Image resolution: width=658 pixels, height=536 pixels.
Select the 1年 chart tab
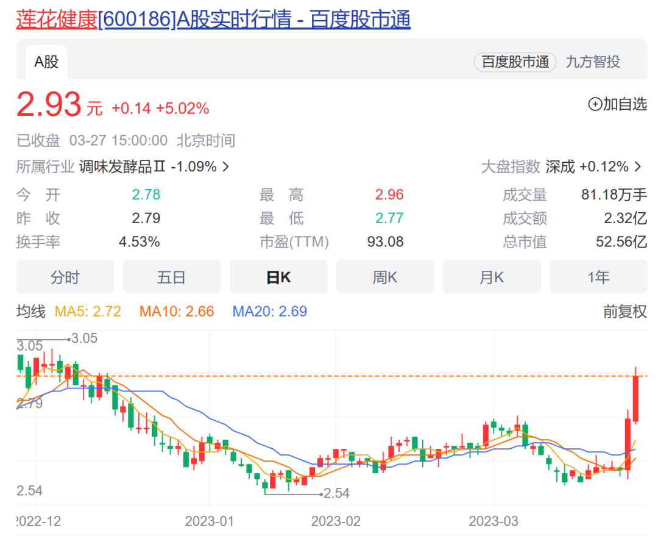(x=598, y=277)
